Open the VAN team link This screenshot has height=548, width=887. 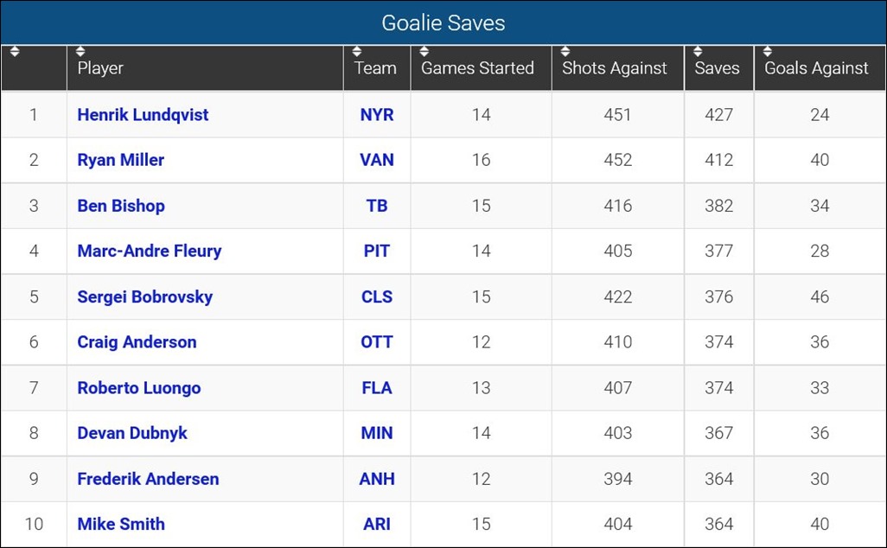(x=376, y=160)
